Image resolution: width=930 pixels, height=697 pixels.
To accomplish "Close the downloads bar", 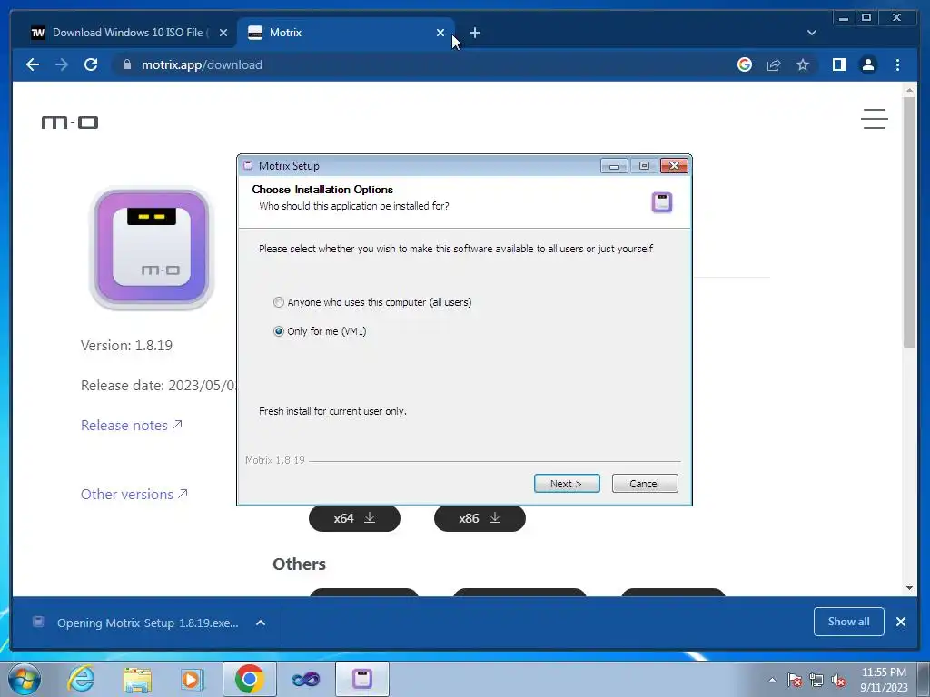I will pos(901,622).
